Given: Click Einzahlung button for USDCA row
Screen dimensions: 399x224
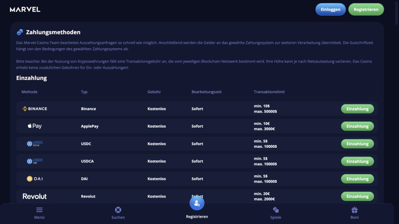Looking at the screenshot, I should 357,161.
